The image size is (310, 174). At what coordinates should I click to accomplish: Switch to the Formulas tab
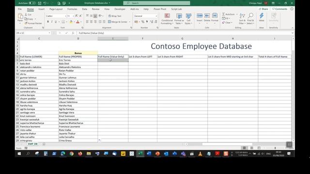[x=72, y=9]
